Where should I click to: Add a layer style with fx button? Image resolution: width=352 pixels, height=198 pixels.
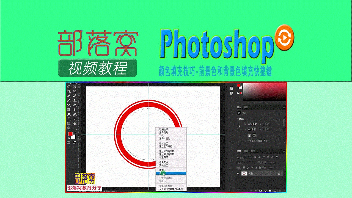point(256,191)
